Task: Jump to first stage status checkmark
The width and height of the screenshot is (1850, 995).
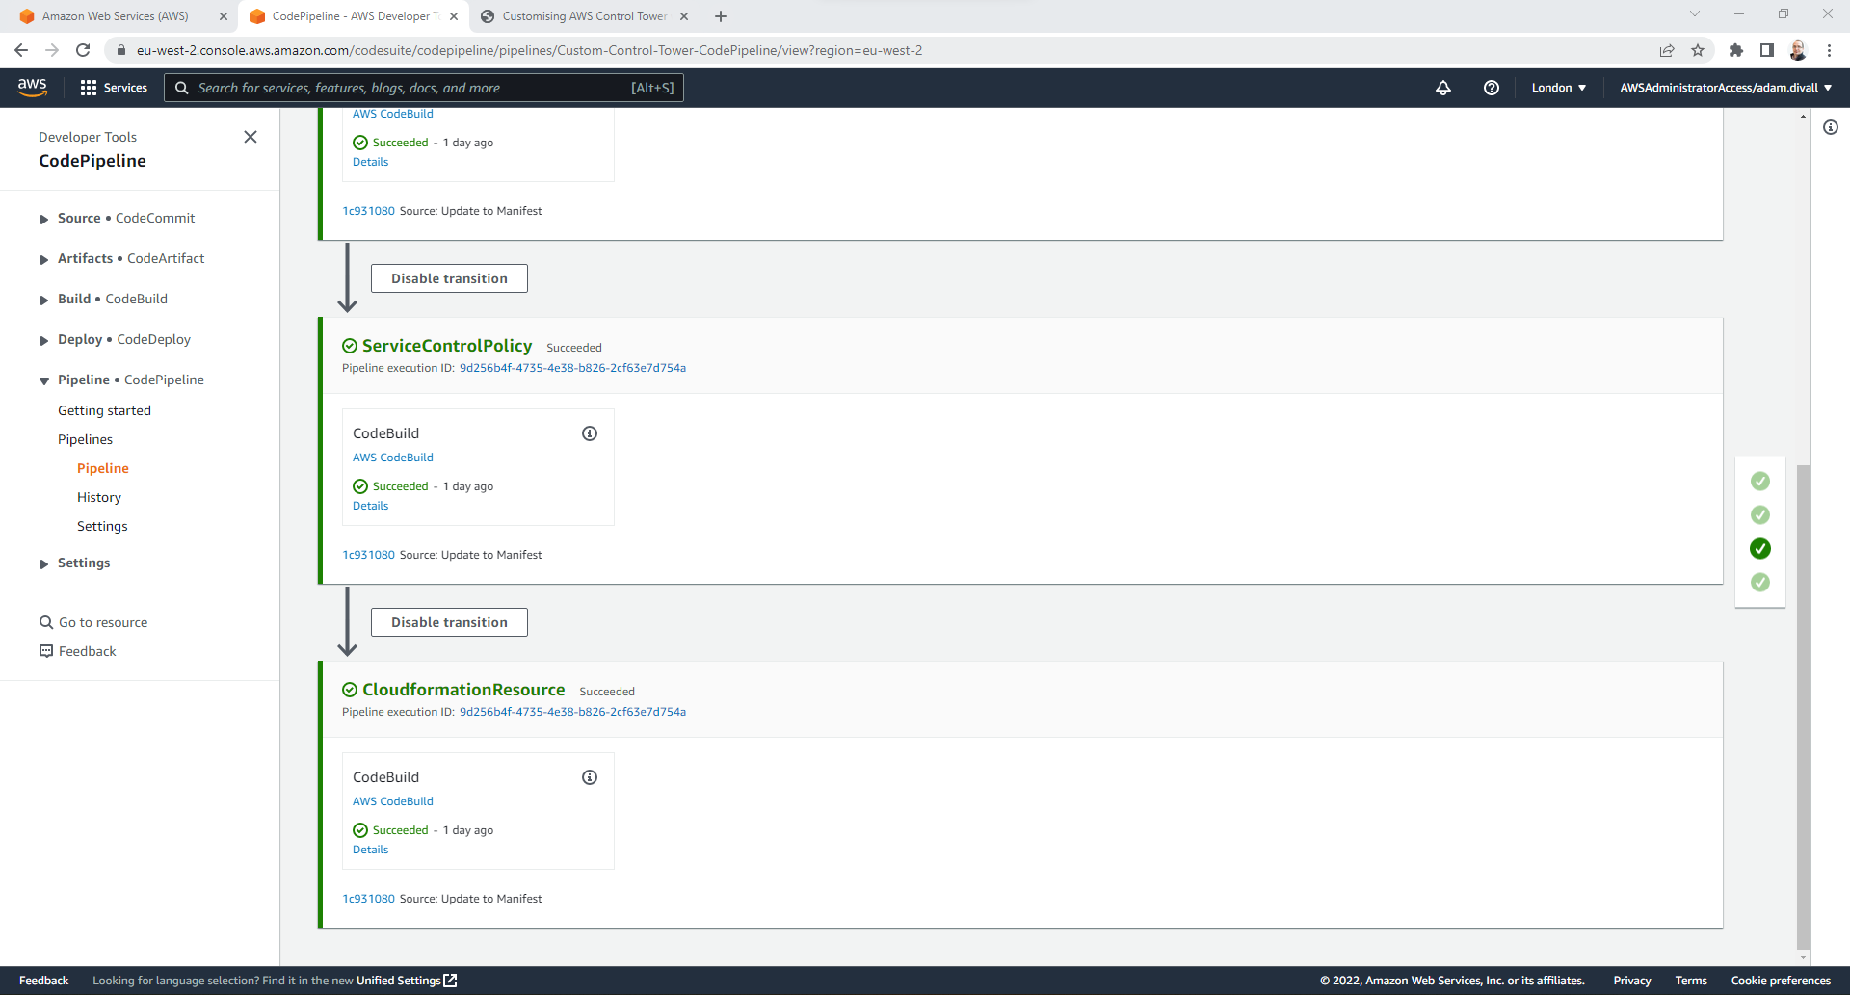Action: coord(1760,481)
